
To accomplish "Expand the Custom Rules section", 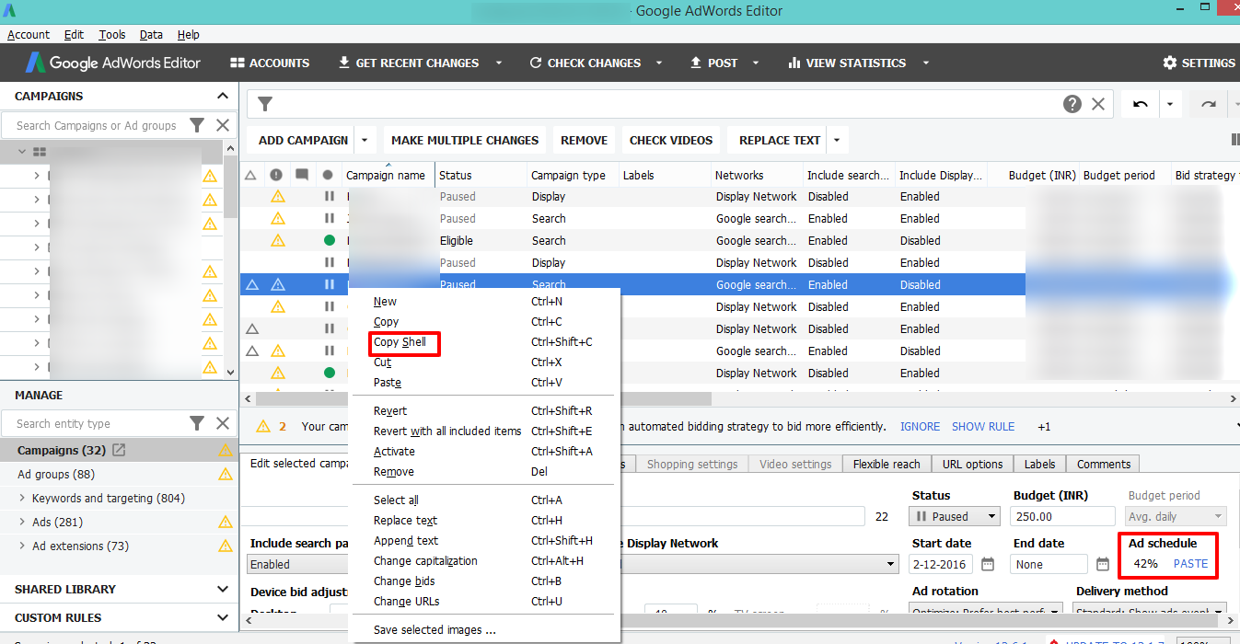I will [222, 617].
